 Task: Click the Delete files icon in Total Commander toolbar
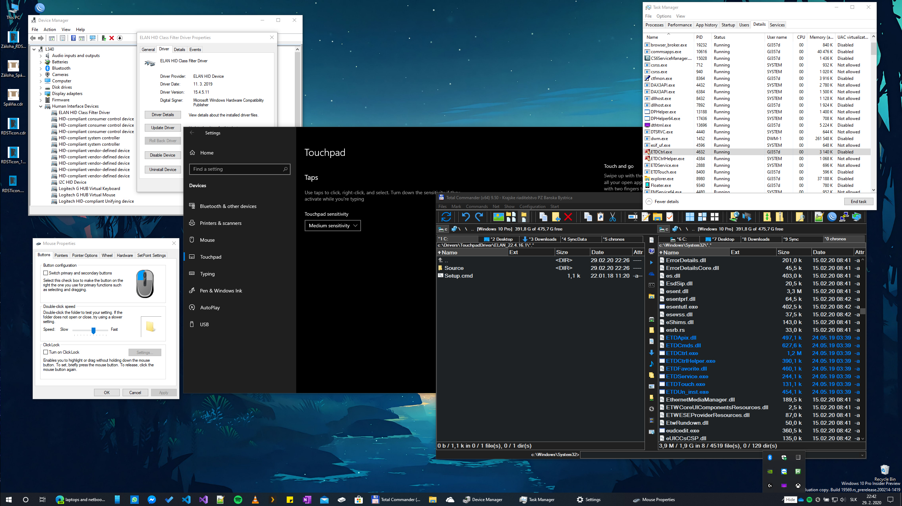click(567, 216)
